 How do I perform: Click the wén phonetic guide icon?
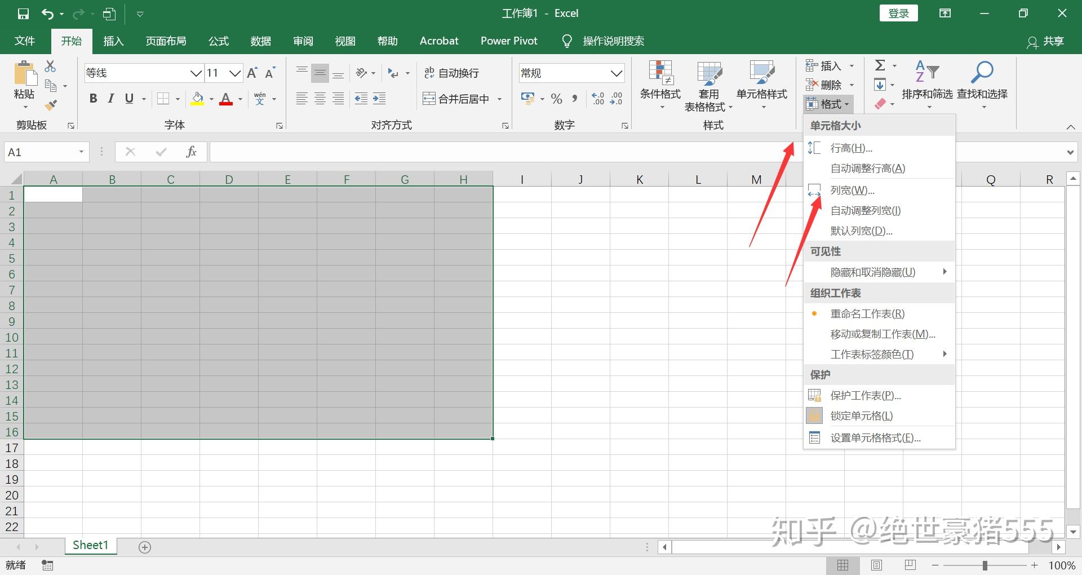point(260,99)
